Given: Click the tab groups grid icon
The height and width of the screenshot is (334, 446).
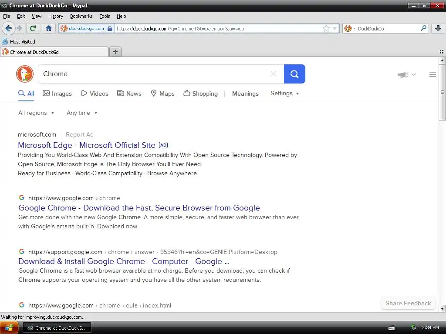Looking at the screenshot, I should pos(442,52).
